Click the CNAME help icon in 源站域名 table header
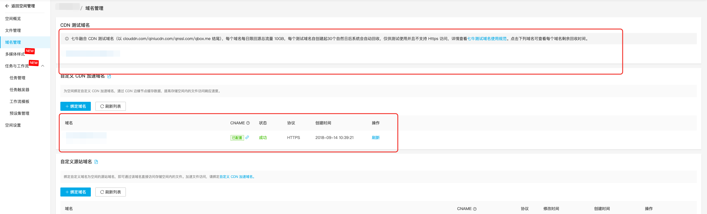The image size is (707, 214). [475, 209]
